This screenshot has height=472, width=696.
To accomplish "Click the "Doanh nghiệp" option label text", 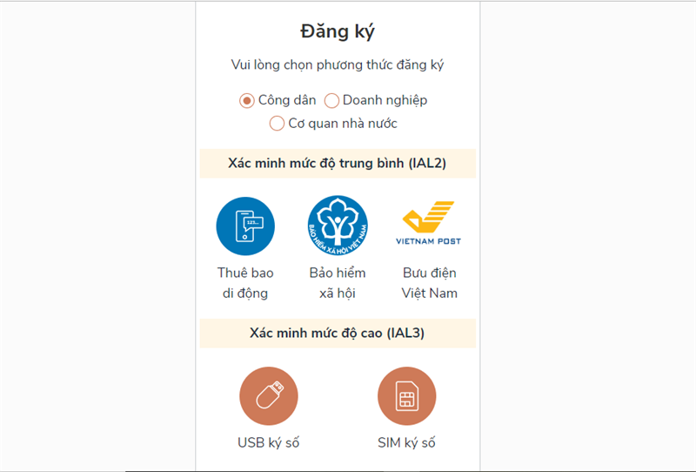I will click(385, 100).
